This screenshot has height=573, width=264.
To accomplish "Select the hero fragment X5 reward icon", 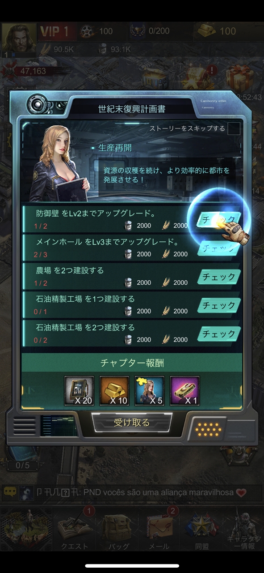I will 150,391.
